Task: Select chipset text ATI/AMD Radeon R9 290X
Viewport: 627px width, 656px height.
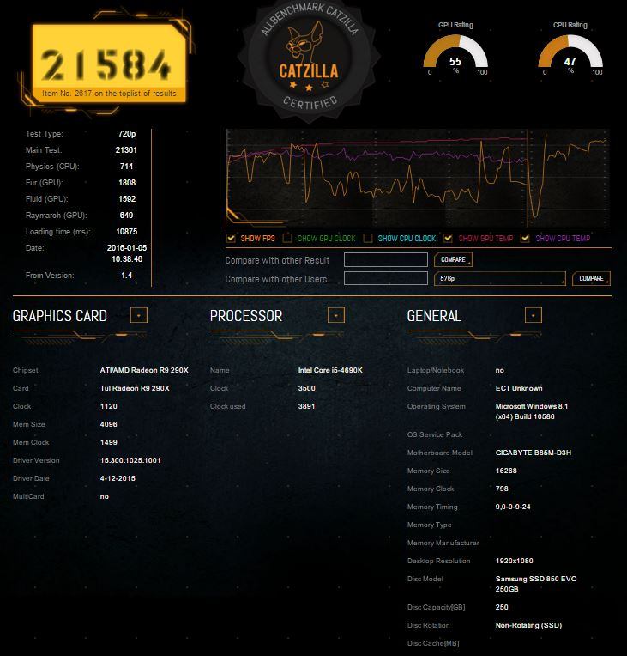Action: 144,370
